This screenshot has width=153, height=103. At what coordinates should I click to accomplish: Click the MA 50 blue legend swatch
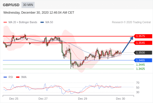pyautogui.click(x=42, y=22)
